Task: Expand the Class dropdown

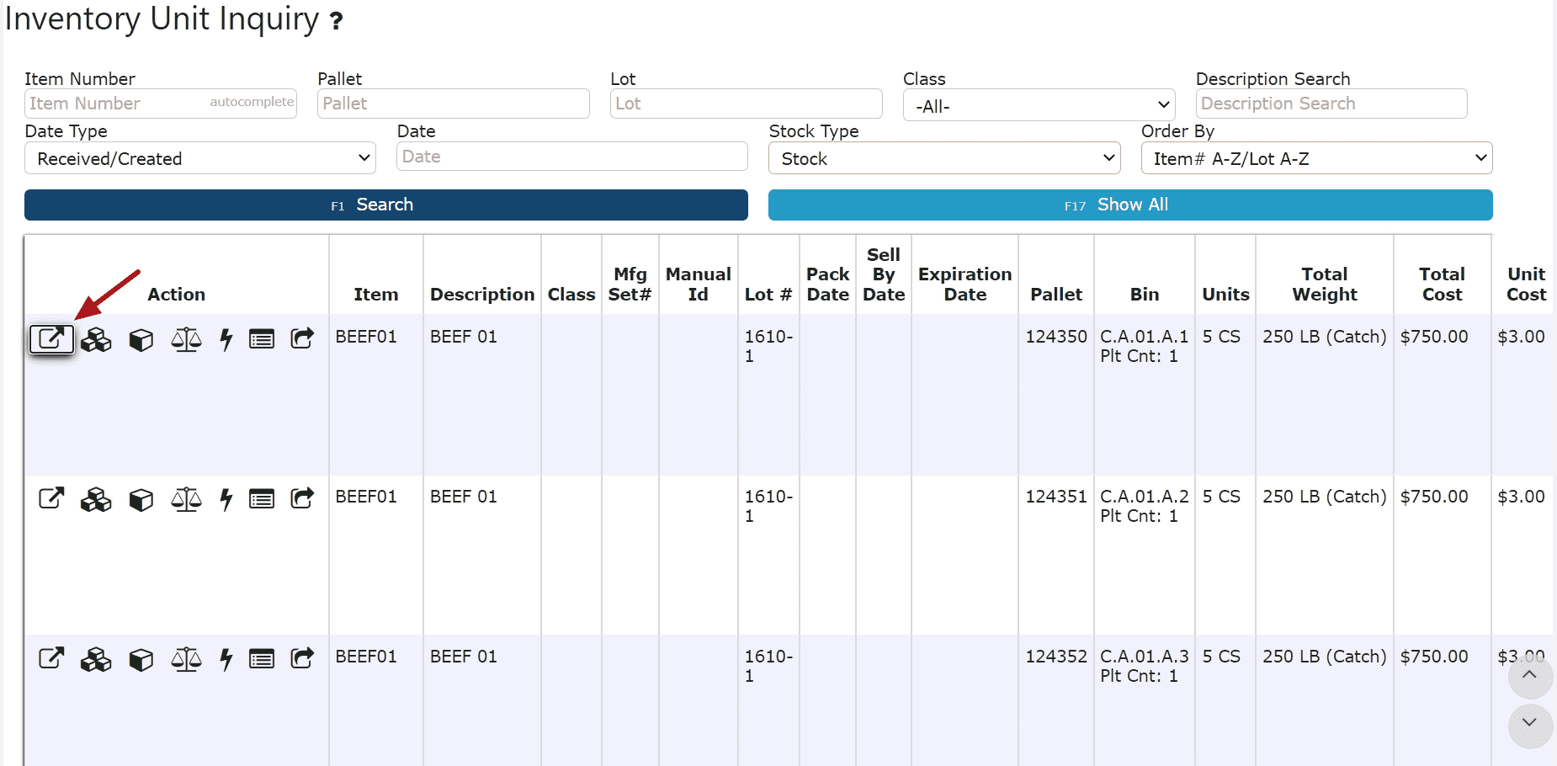Action: tap(1039, 106)
